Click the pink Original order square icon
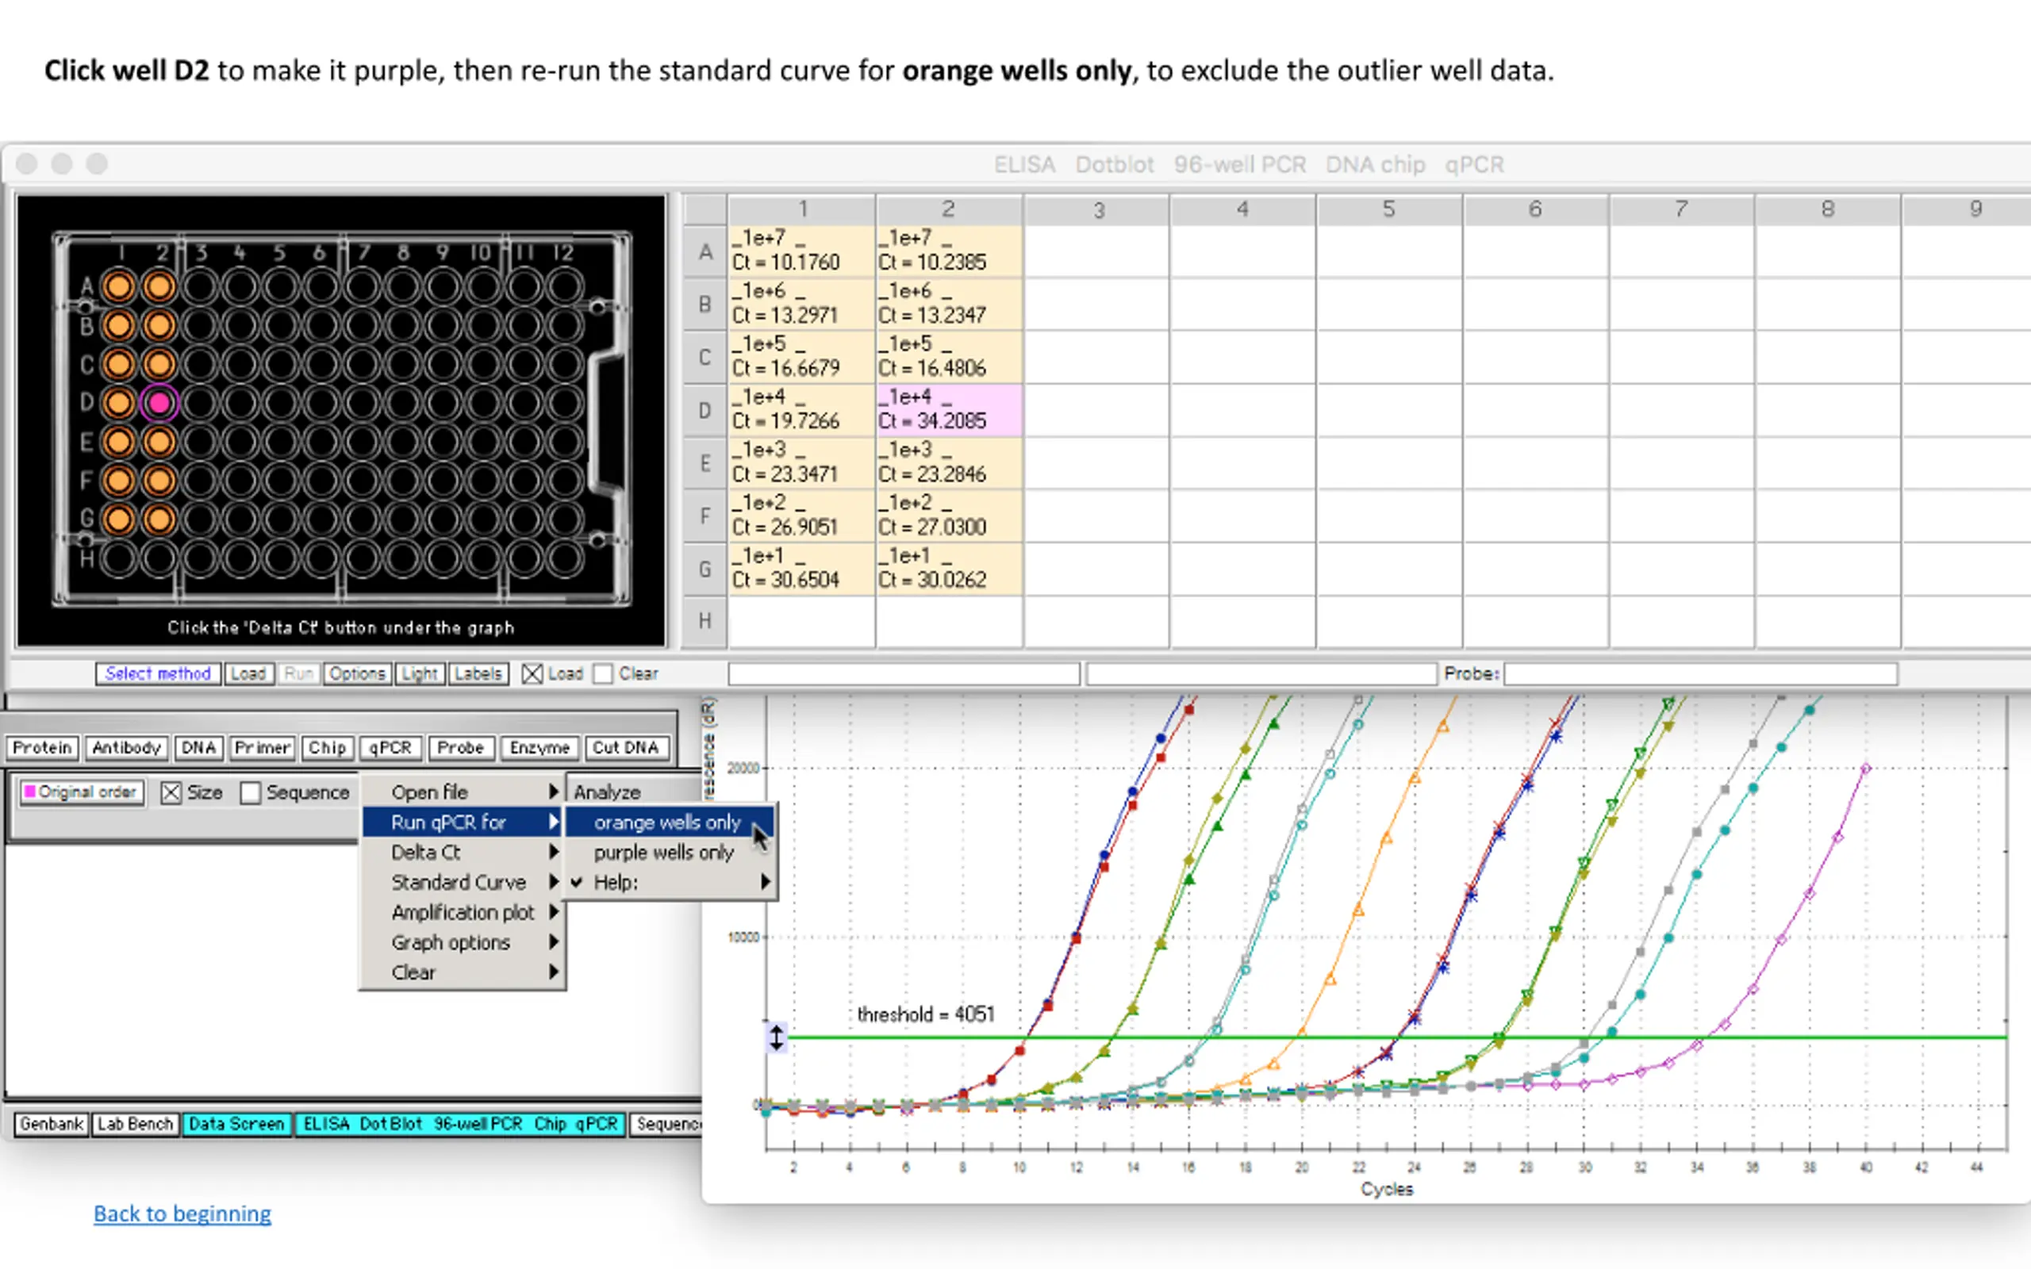2031x1269 pixels. click(x=30, y=792)
